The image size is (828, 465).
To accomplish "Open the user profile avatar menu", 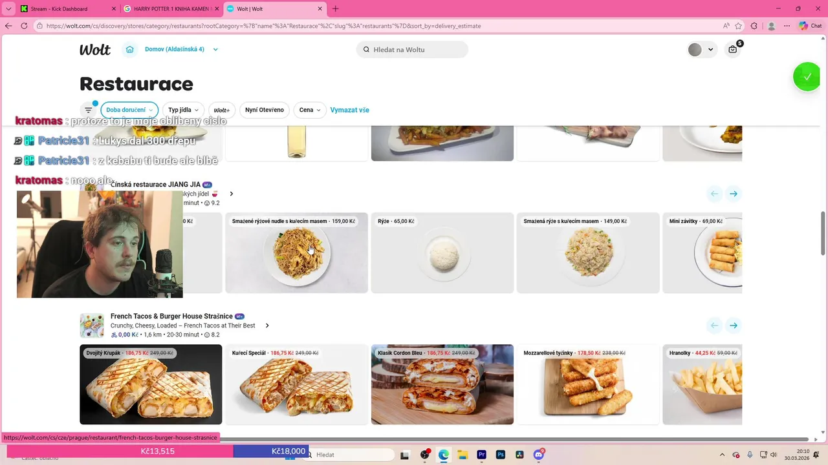I will coord(701,50).
